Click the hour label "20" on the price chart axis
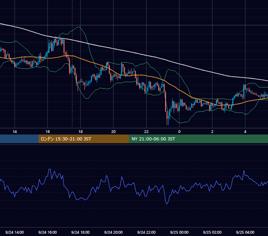This screenshot has height=236, width=268. point(114,132)
